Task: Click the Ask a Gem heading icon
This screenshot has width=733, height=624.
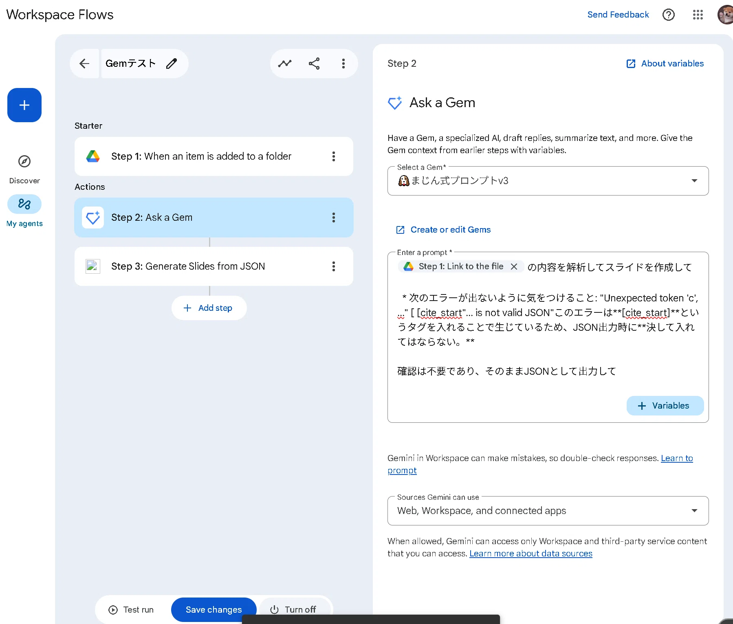Action: coord(395,103)
